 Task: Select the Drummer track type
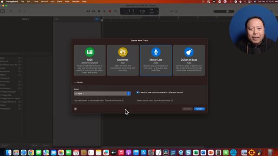122,60
